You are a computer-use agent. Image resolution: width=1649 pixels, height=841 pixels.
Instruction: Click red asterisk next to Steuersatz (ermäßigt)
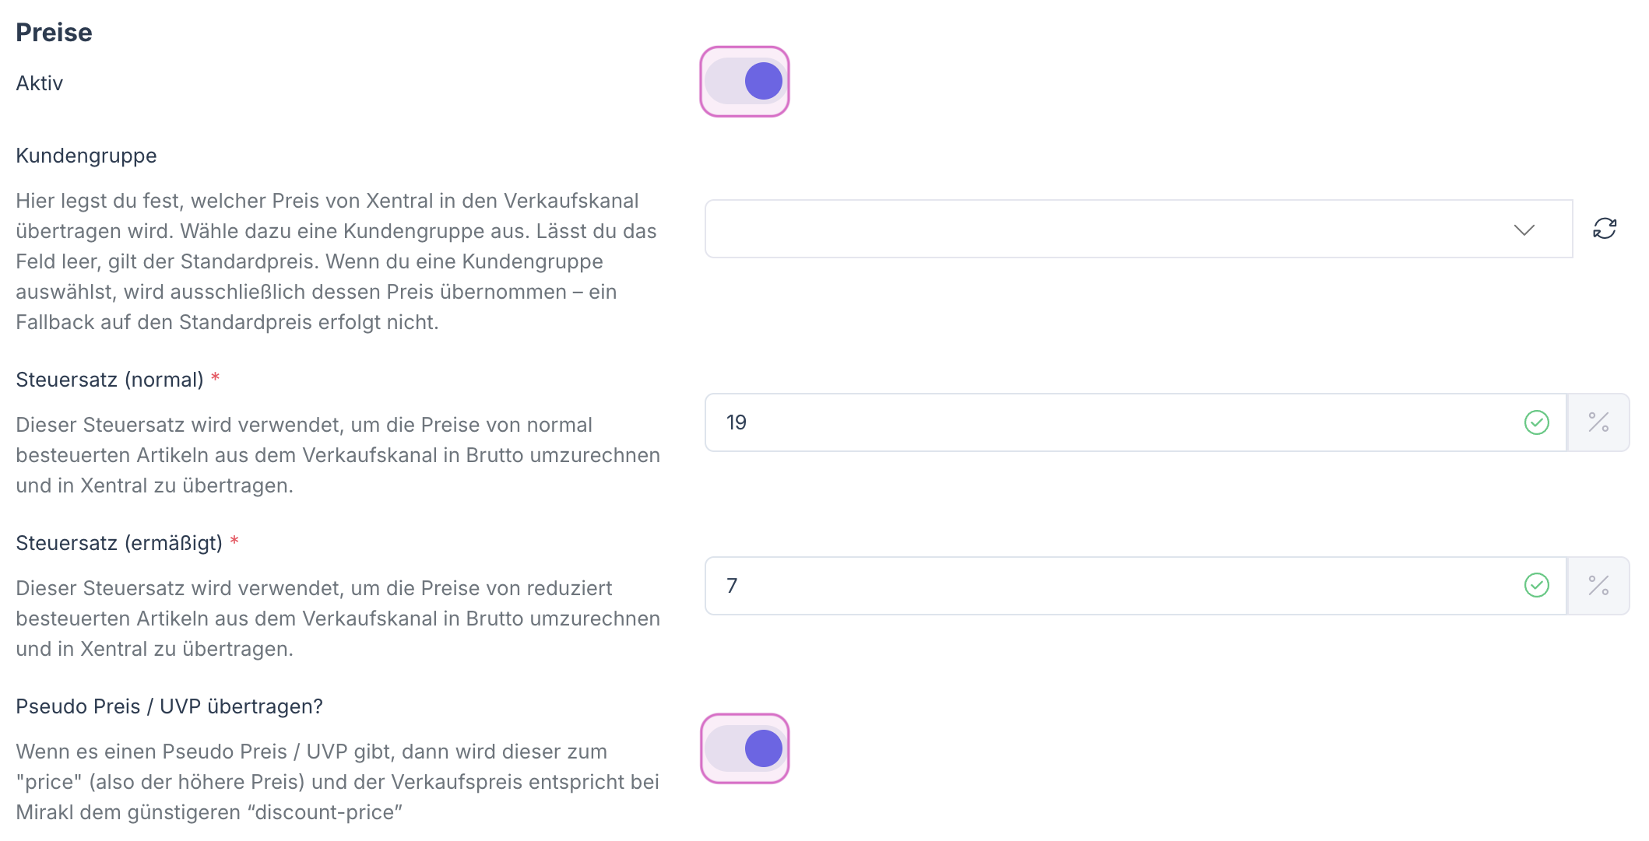pos(234,541)
